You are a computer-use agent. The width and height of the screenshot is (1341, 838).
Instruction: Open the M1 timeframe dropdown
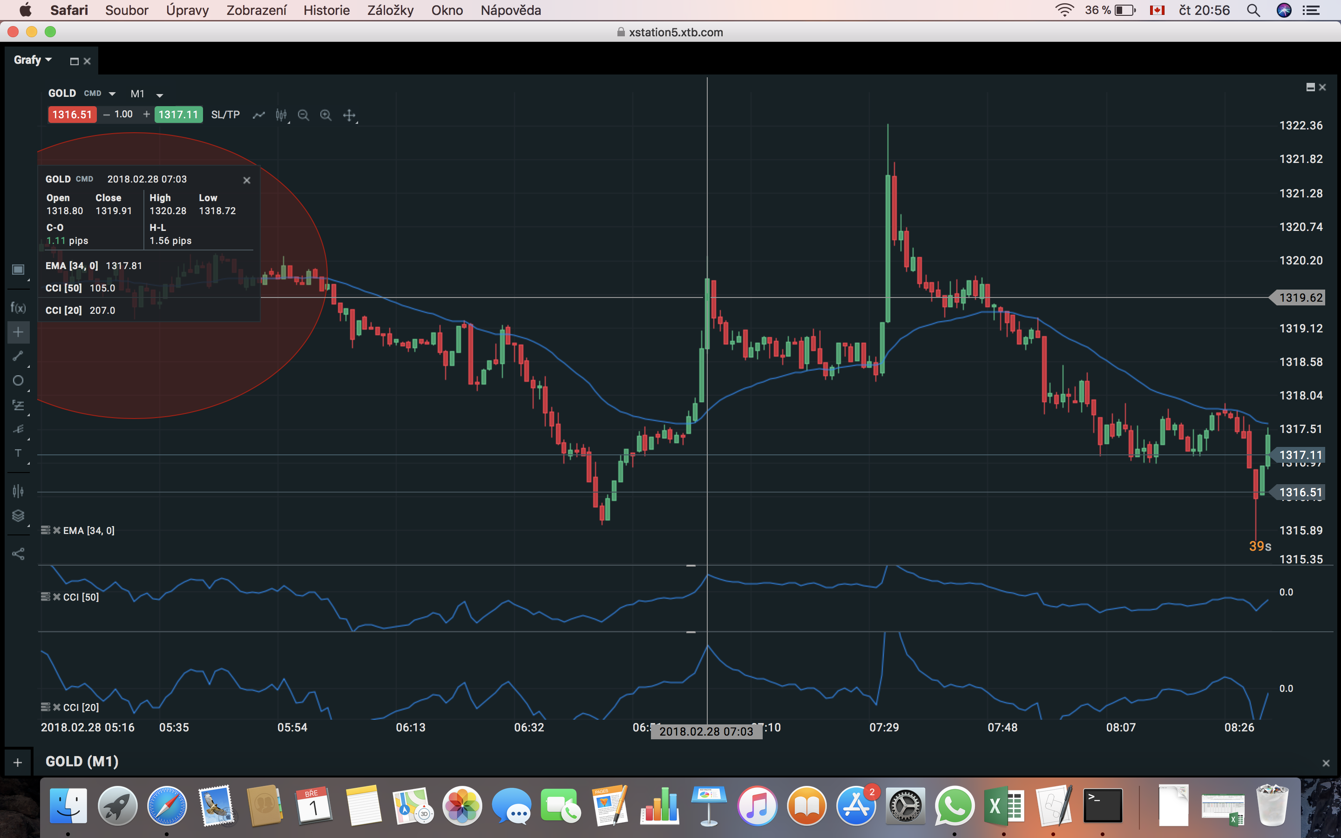159,95
